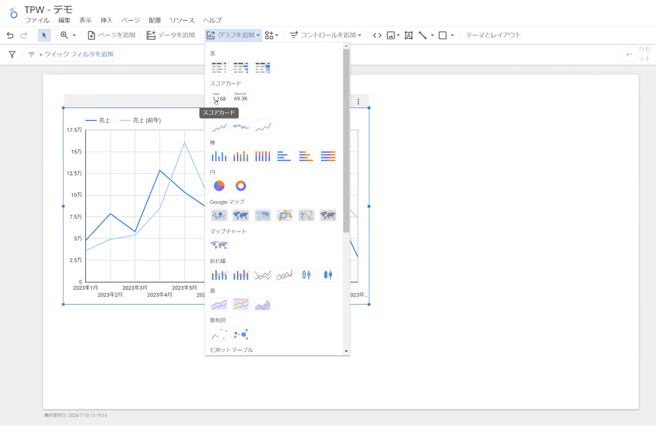Insert the compact scorecard showing 69.3K

pos(241,97)
